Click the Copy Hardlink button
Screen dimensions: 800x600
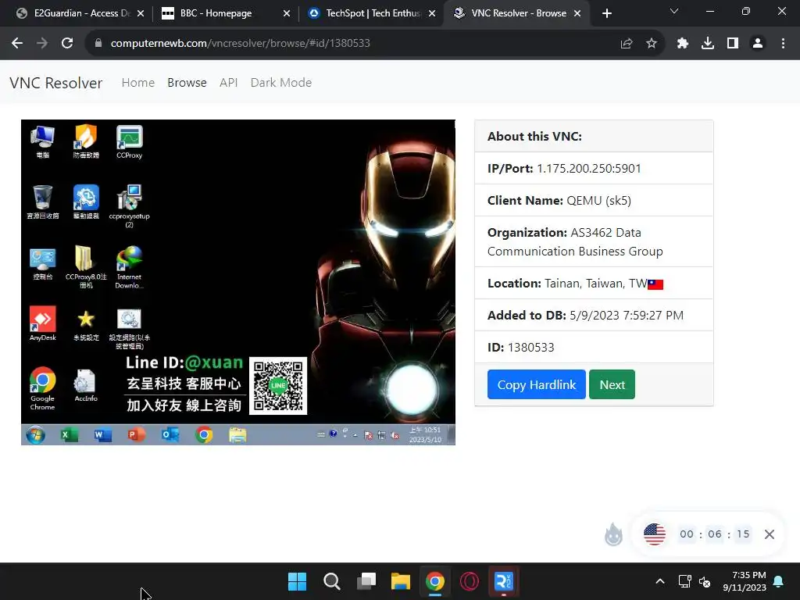(536, 384)
